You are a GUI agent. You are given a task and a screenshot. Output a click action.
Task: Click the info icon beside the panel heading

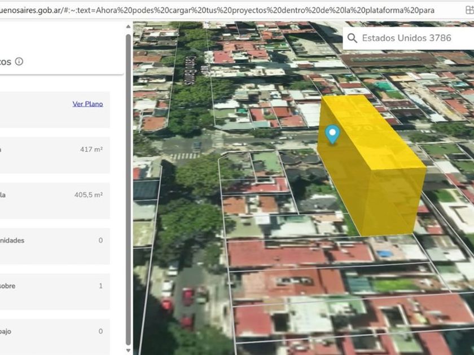click(19, 61)
